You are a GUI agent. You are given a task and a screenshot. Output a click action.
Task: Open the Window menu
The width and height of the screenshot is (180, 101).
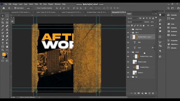58,4
